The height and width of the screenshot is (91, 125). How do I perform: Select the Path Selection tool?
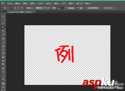(x=3, y=76)
